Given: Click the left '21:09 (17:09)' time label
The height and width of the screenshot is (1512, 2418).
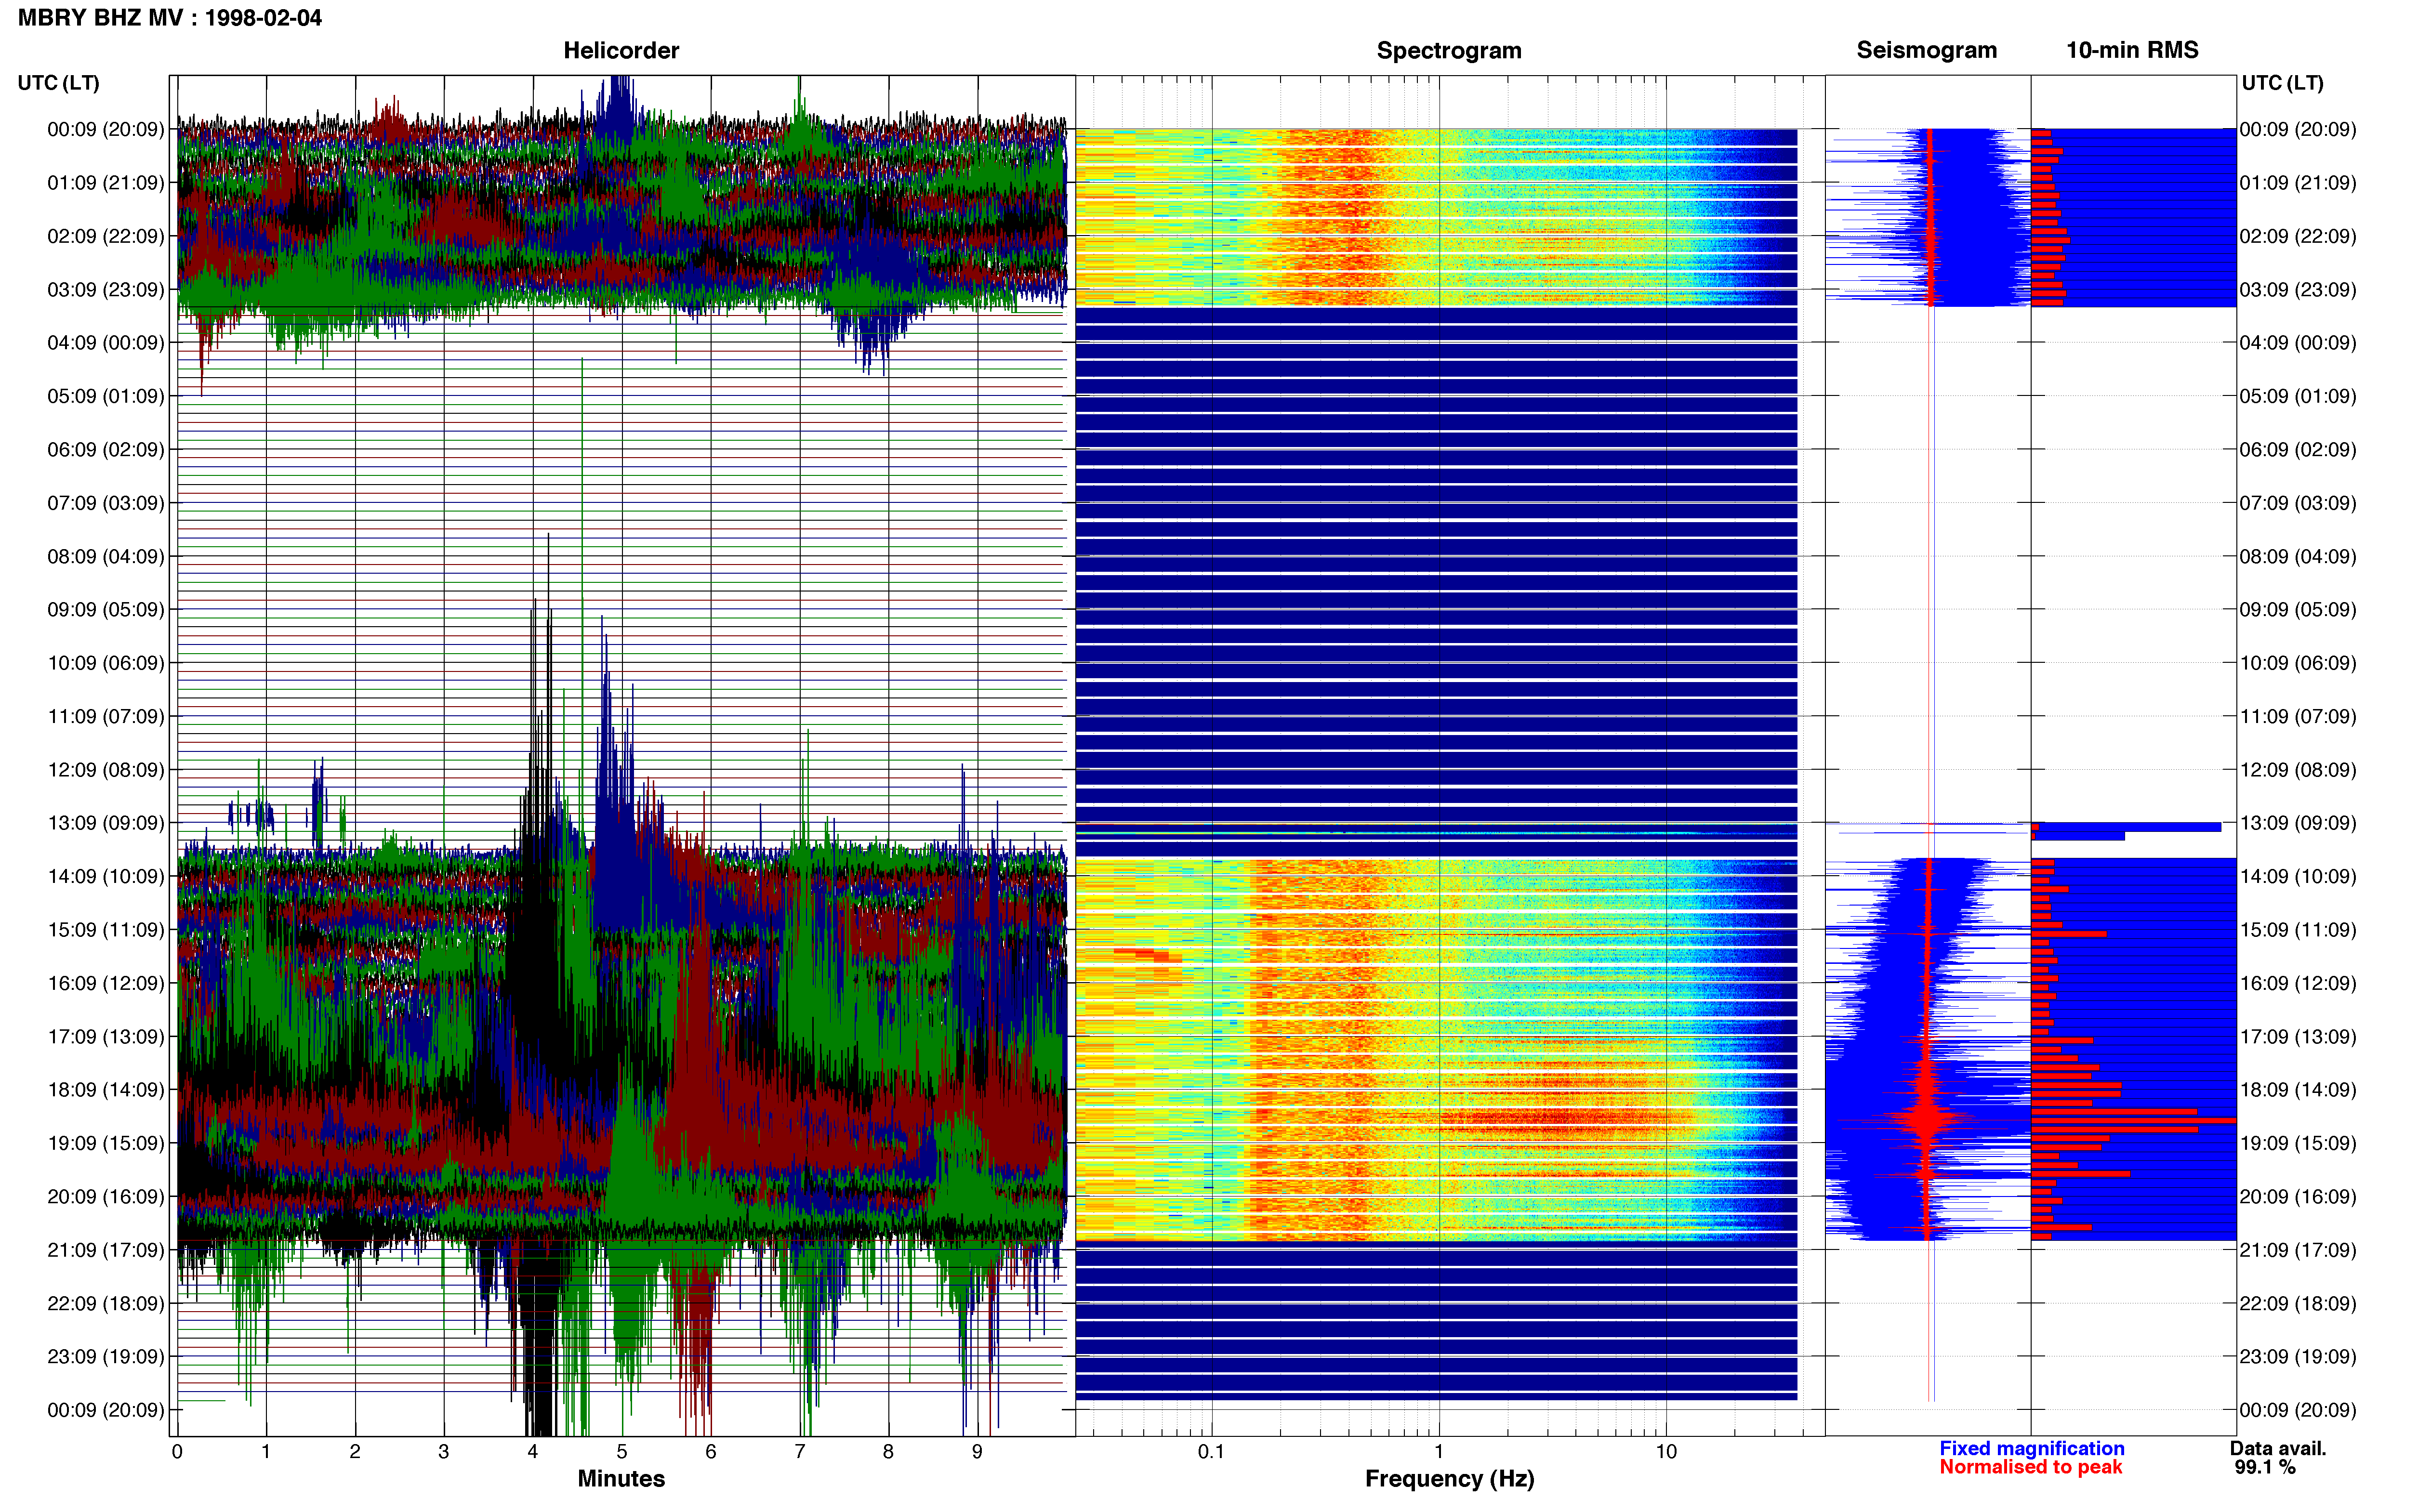Looking at the screenshot, I should [x=106, y=1250].
